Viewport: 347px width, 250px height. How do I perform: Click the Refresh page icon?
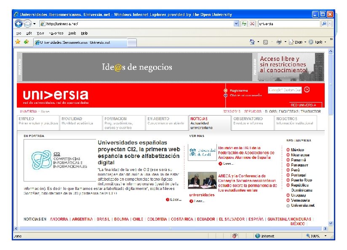point(244,24)
